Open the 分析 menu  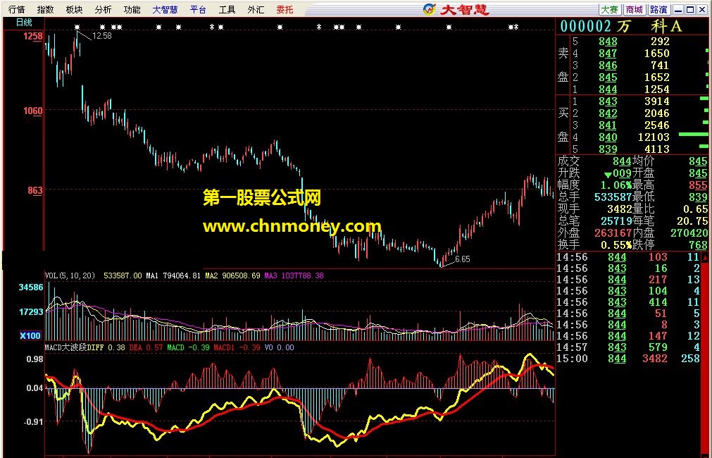[103, 9]
